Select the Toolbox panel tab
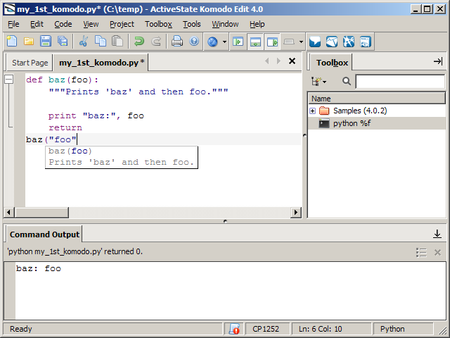 pyautogui.click(x=332, y=63)
